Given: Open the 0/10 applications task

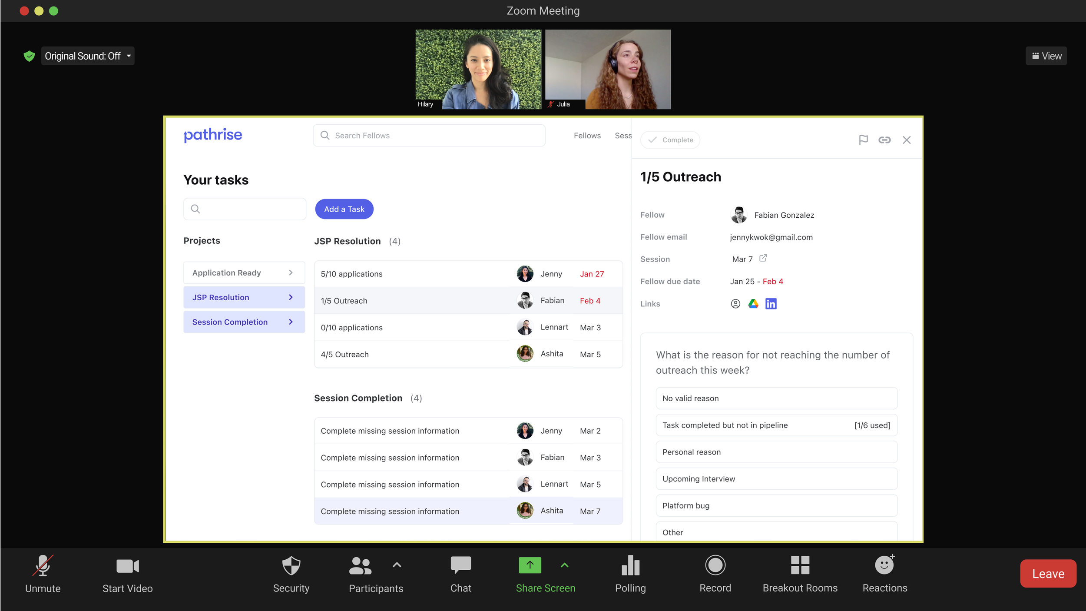Looking at the screenshot, I should pyautogui.click(x=468, y=327).
